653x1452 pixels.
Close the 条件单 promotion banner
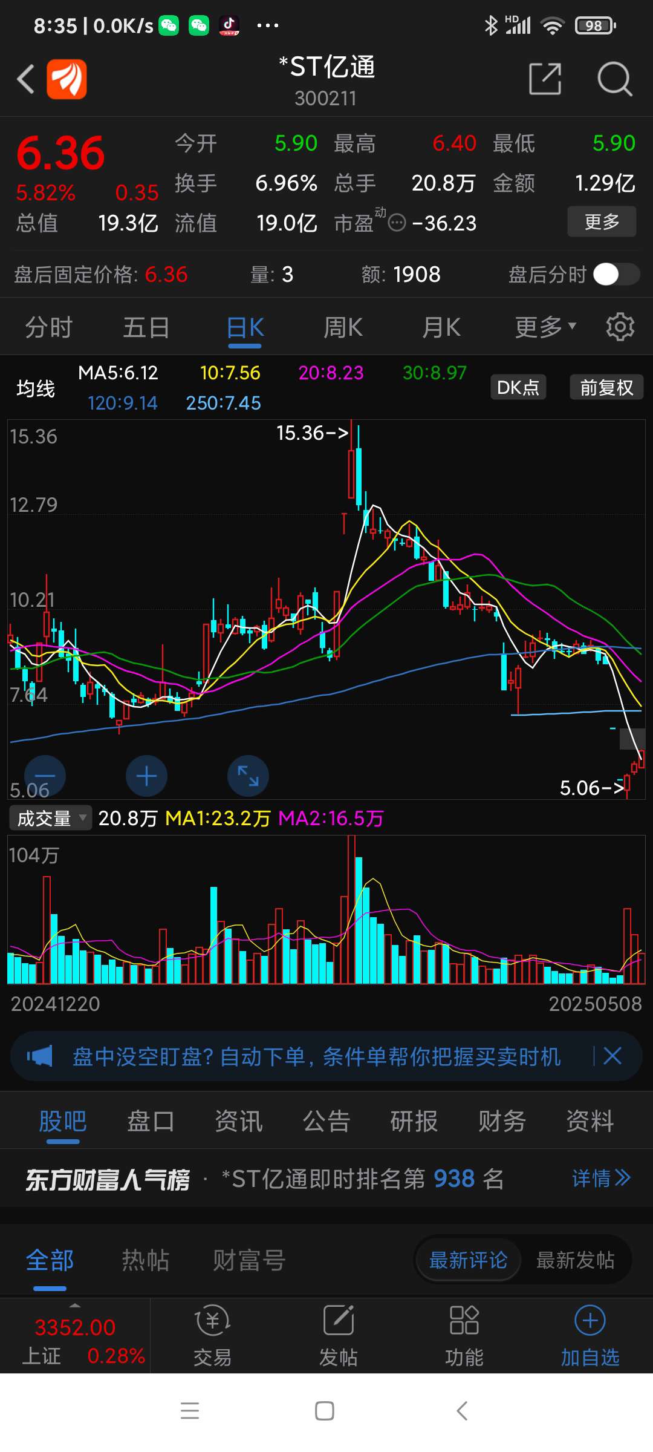click(612, 1056)
